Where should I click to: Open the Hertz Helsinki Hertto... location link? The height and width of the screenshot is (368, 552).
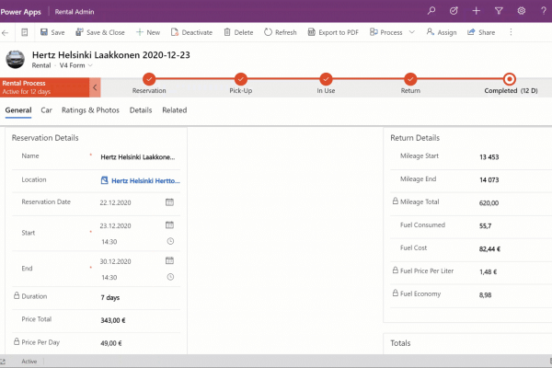[145, 180]
